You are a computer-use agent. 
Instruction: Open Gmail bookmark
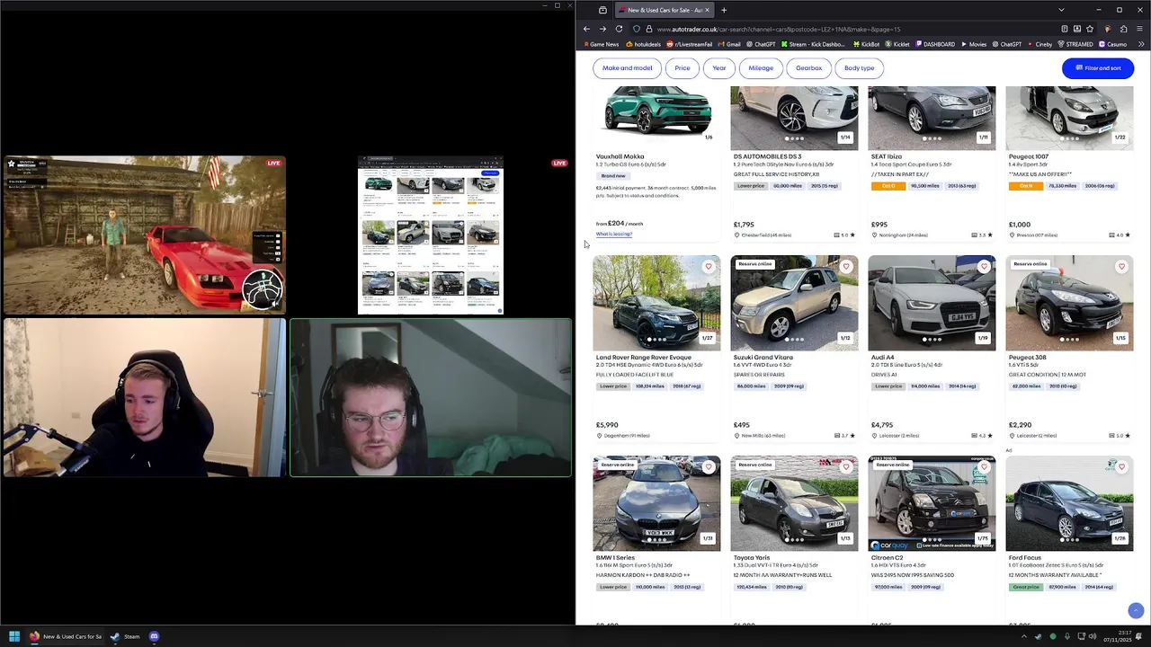tap(729, 44)
